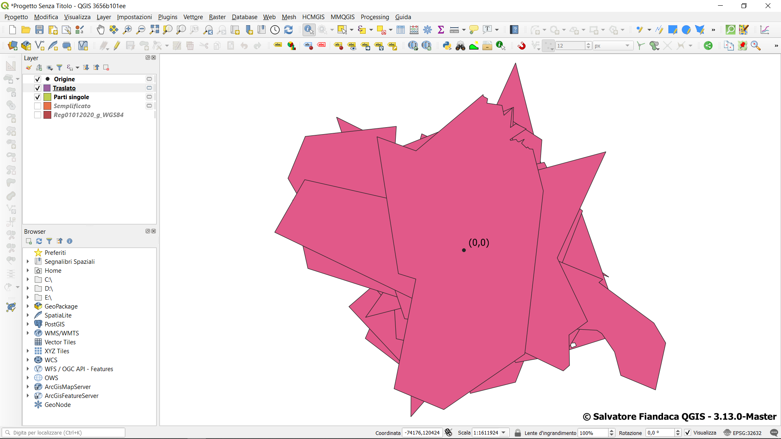Expand the GeoPackage browser node
The image size is (781, 439).
click(x=28, y=306)
